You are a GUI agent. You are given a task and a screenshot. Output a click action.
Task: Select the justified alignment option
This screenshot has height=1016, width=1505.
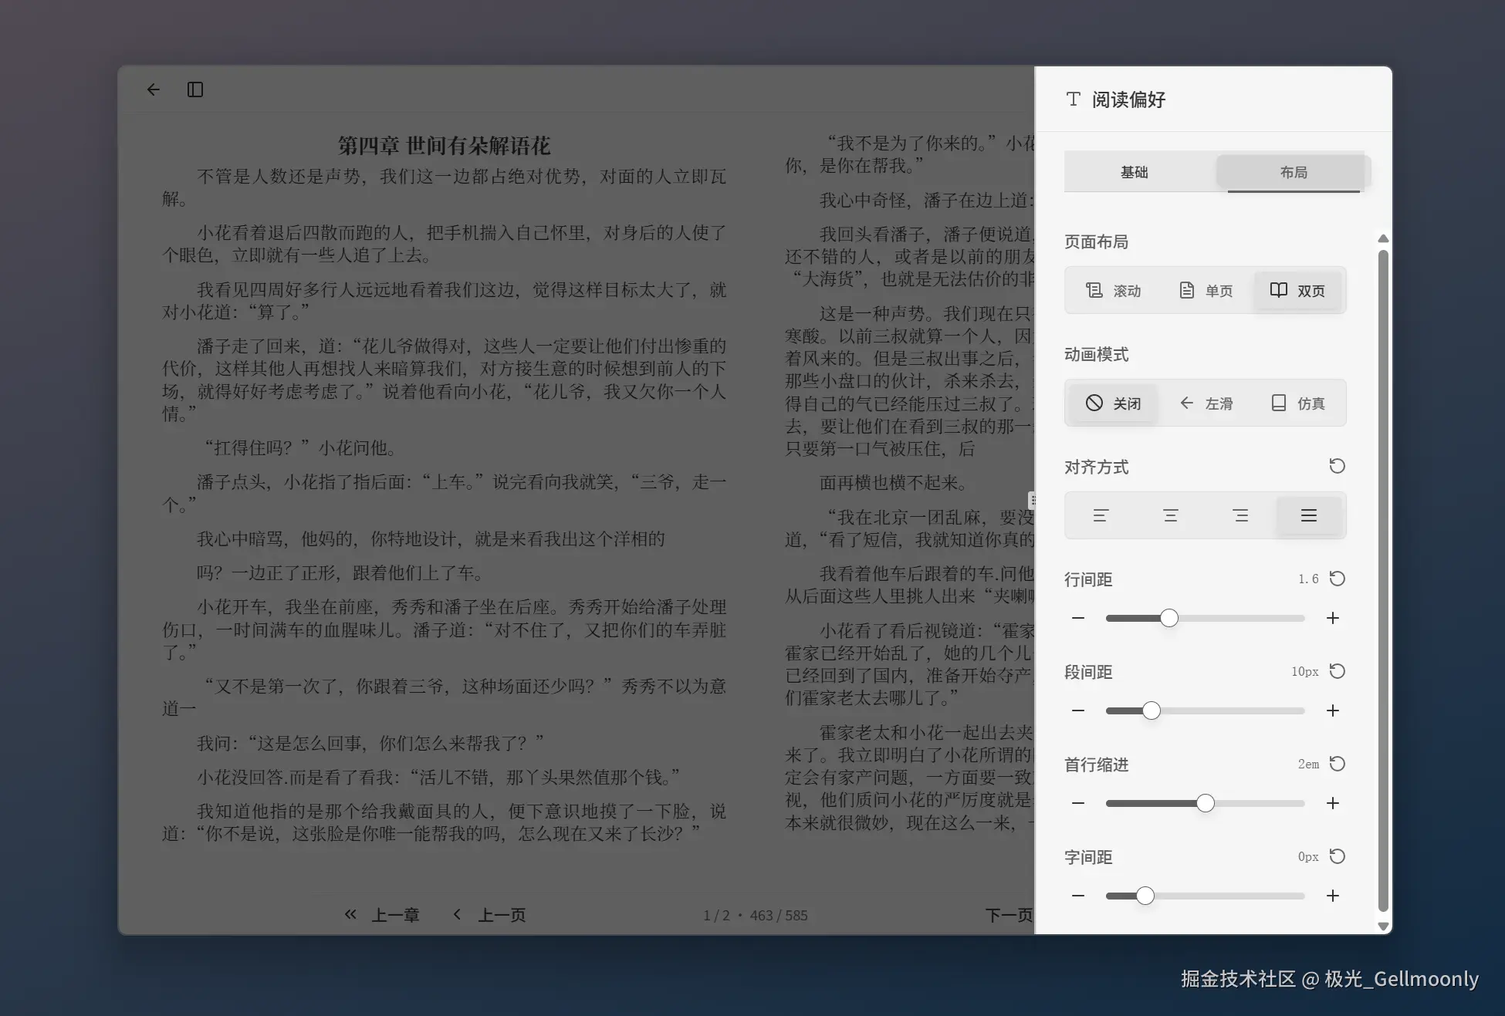click(x=1309, y=515)
